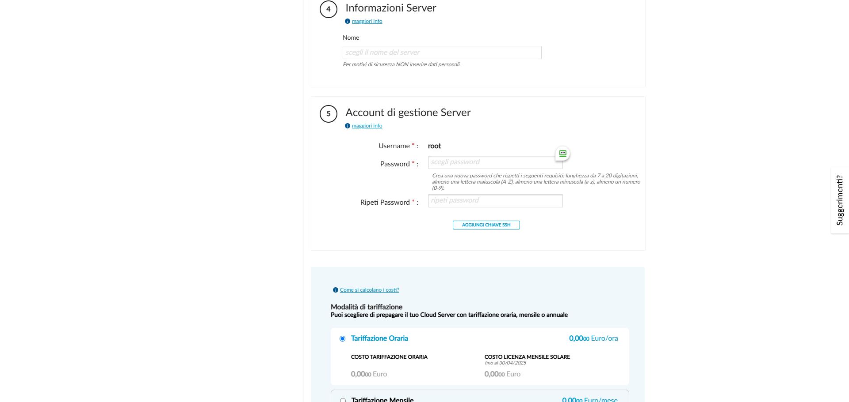Select the Tariffazione Mensile radio button
The image size is (849, 402).
[343, 400]
